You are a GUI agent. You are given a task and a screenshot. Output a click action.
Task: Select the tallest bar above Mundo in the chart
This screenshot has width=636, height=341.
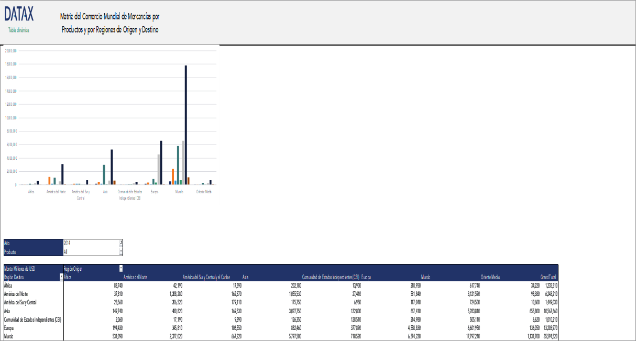pyautogui.click(x=185, y=123)
